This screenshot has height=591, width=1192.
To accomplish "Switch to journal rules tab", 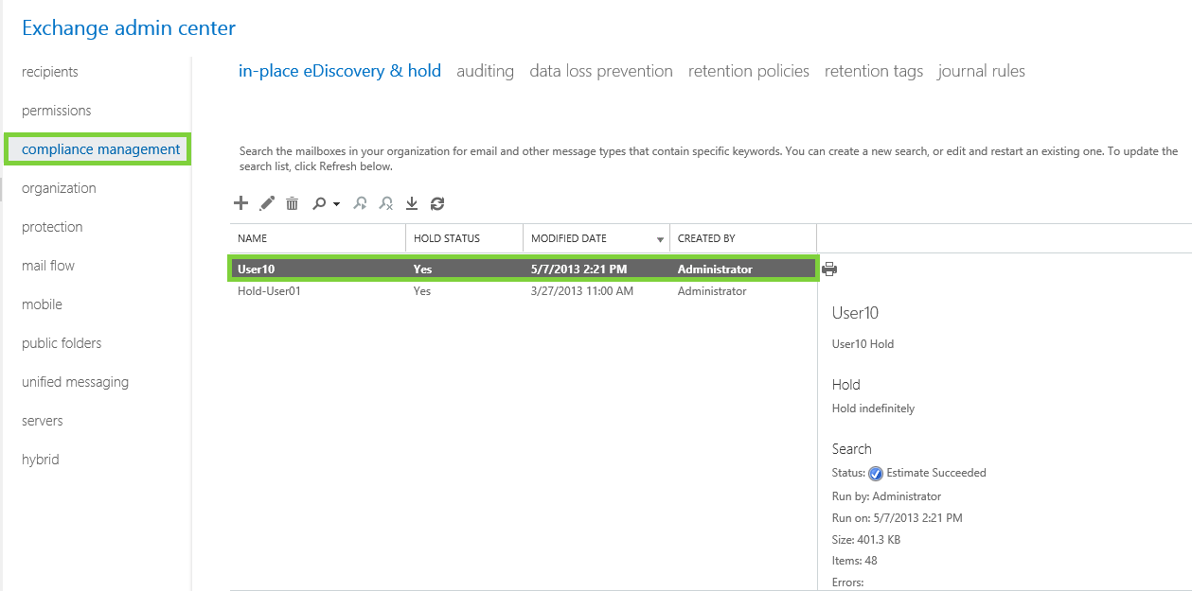I will pos(982,71).
